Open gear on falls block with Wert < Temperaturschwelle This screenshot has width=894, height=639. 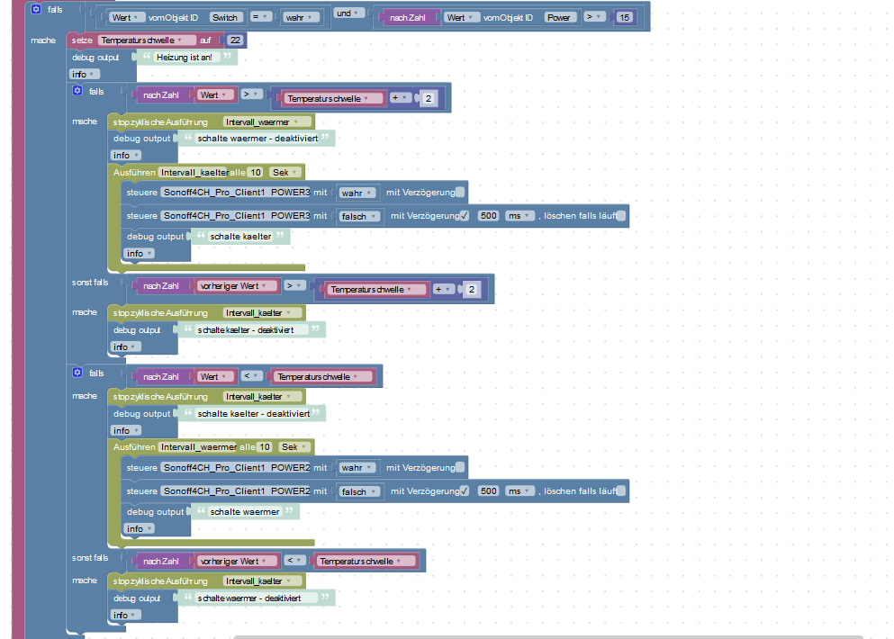point(77,373)
